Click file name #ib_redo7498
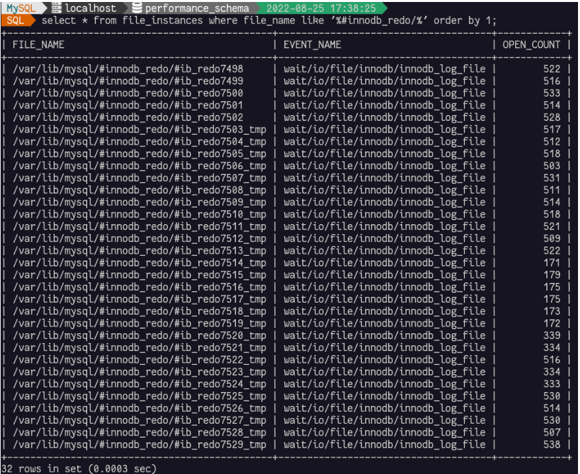This screenshot has width=580, height=474. pyautogui.click(x=128, y=69)
